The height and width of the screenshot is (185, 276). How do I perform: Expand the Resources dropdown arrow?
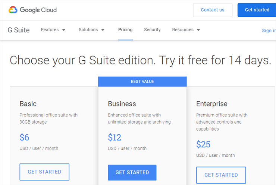point(198,30)
